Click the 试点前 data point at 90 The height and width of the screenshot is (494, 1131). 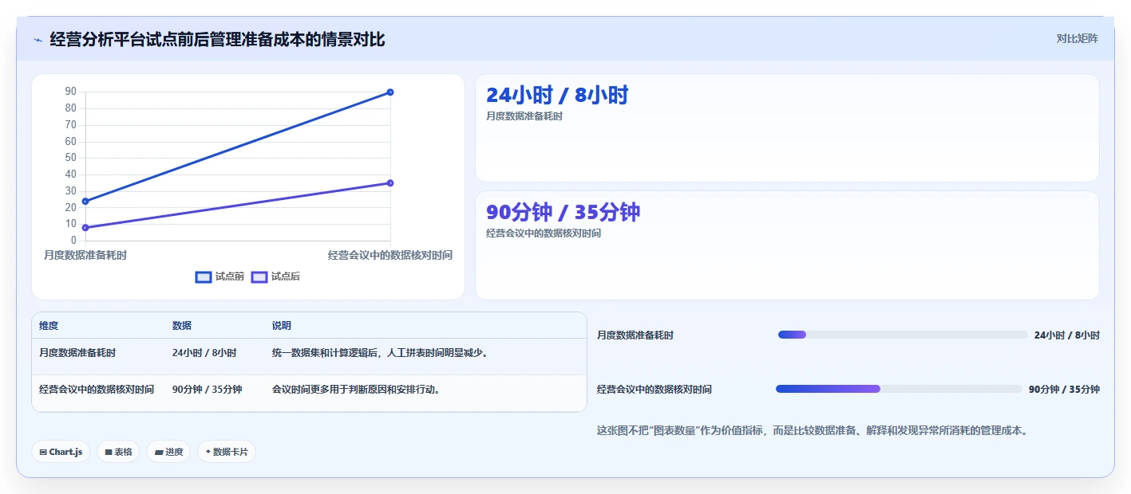click(390, 92)
